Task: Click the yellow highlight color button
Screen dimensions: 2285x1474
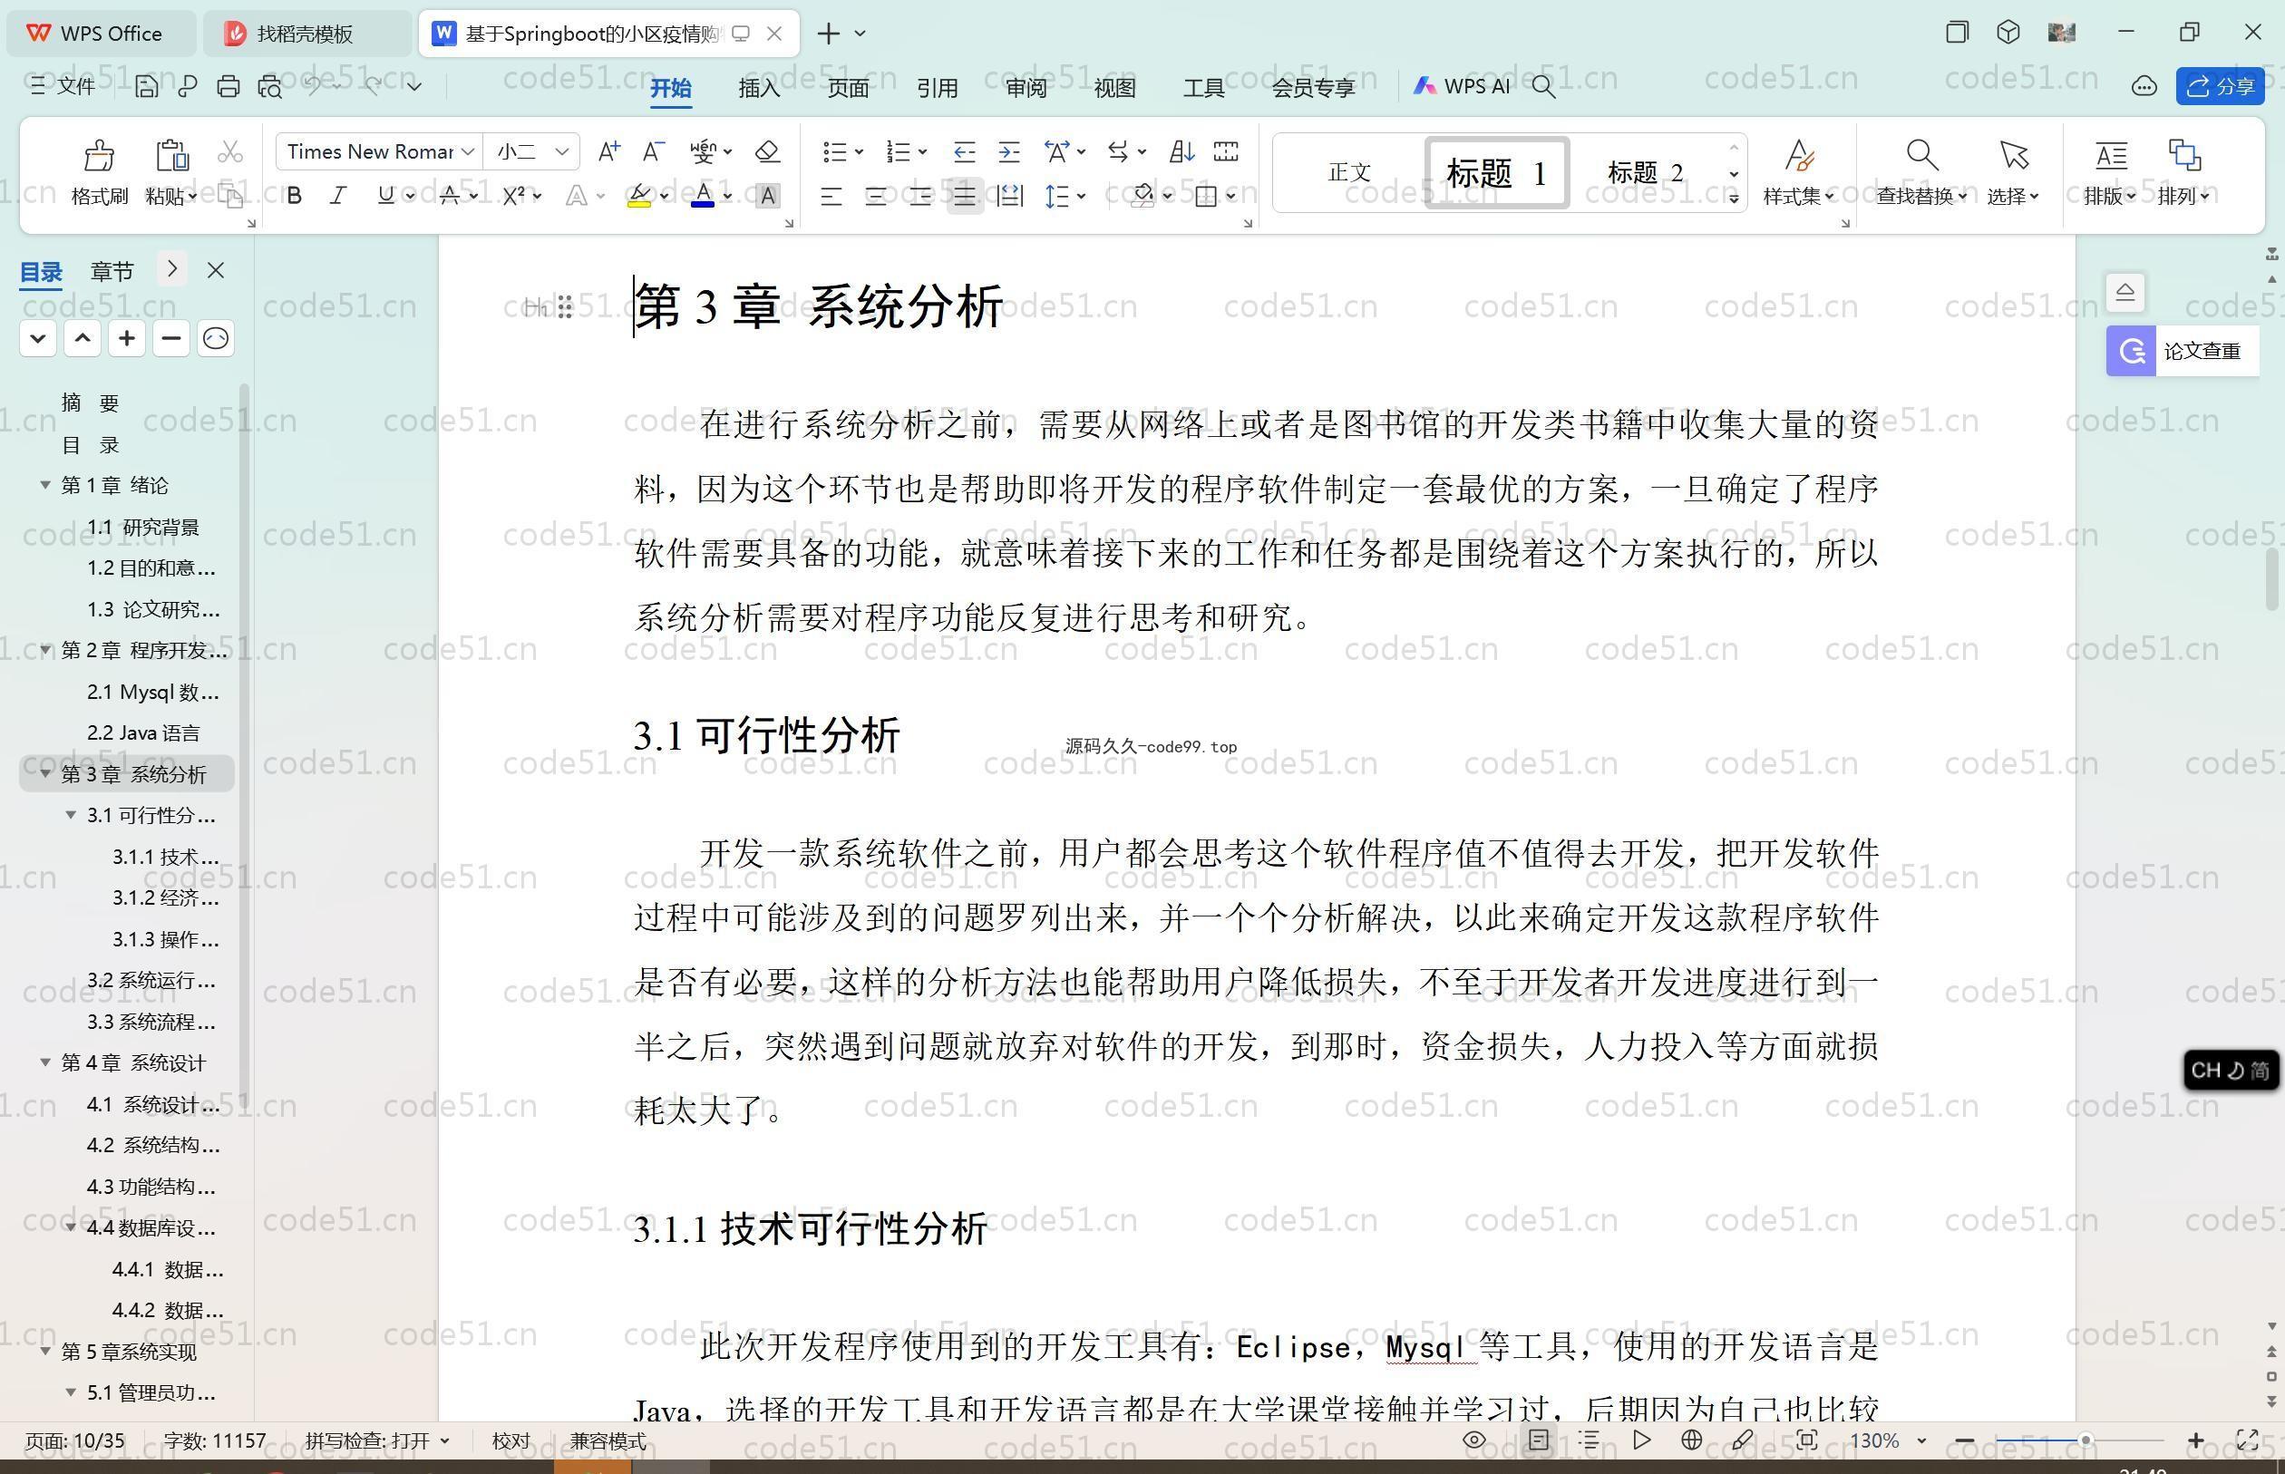Action: [639, 196]
